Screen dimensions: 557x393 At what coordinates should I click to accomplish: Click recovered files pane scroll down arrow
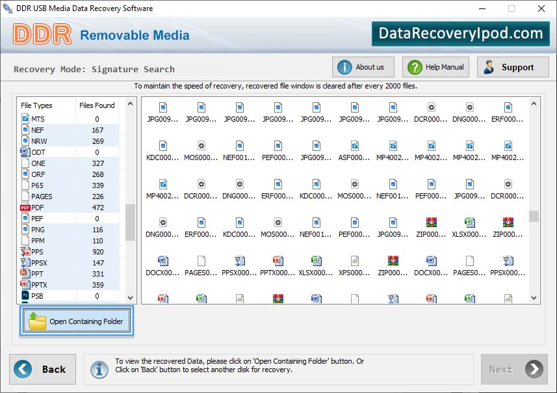pos(534,298)
